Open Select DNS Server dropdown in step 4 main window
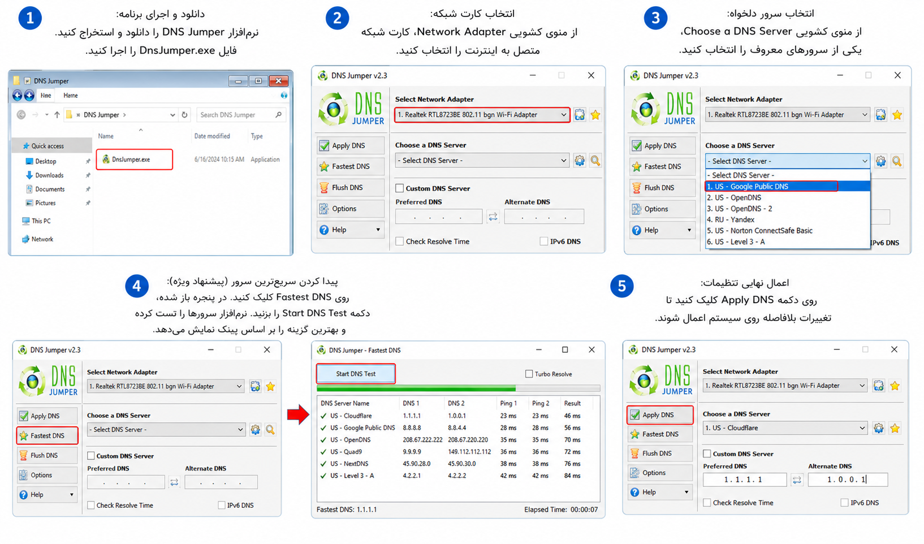The height and width of the screenshot is (544, 924). tap(166, 430)
